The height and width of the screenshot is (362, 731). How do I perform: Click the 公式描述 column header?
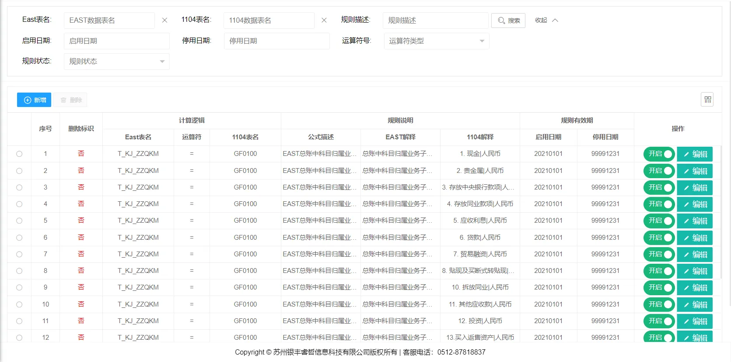[x=321, y=137]
